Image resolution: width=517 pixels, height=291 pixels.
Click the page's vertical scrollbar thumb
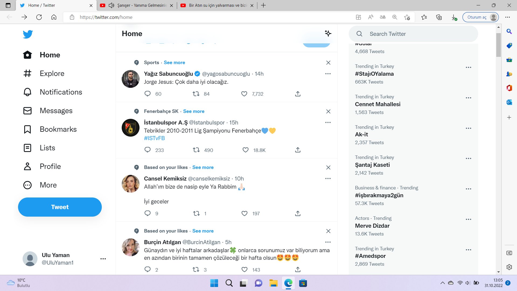point(498,44)
